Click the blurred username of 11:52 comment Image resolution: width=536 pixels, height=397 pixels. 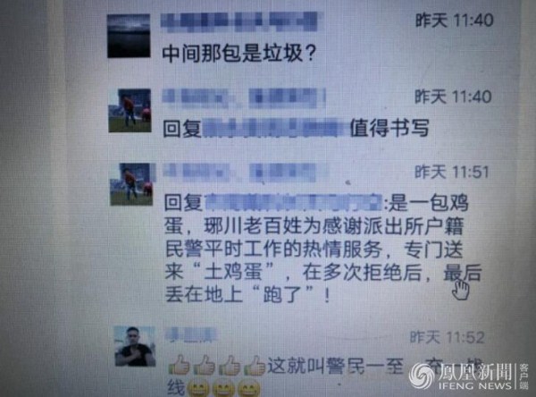[191, 335]
